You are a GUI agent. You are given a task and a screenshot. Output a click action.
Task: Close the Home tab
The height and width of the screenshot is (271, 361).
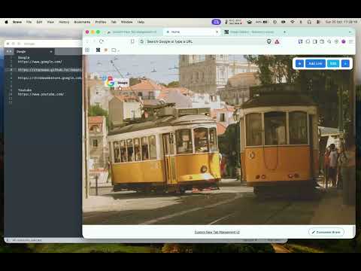pos(217,32)
